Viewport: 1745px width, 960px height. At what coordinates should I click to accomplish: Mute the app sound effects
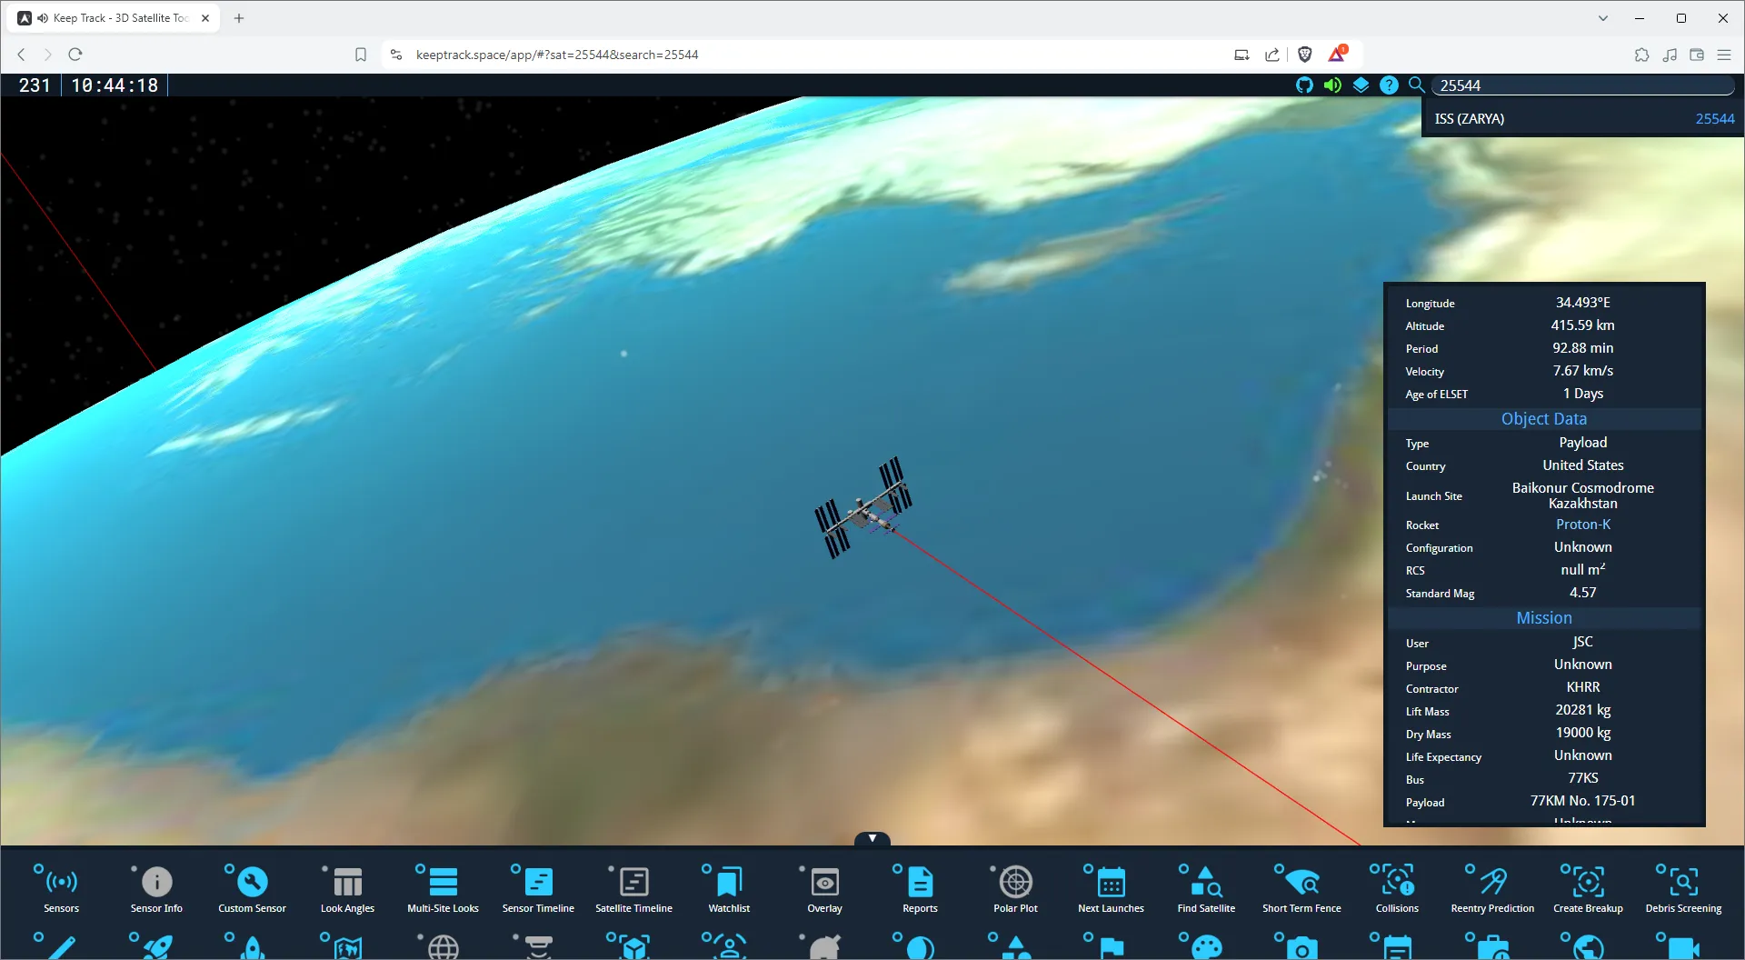point(1332,85)
